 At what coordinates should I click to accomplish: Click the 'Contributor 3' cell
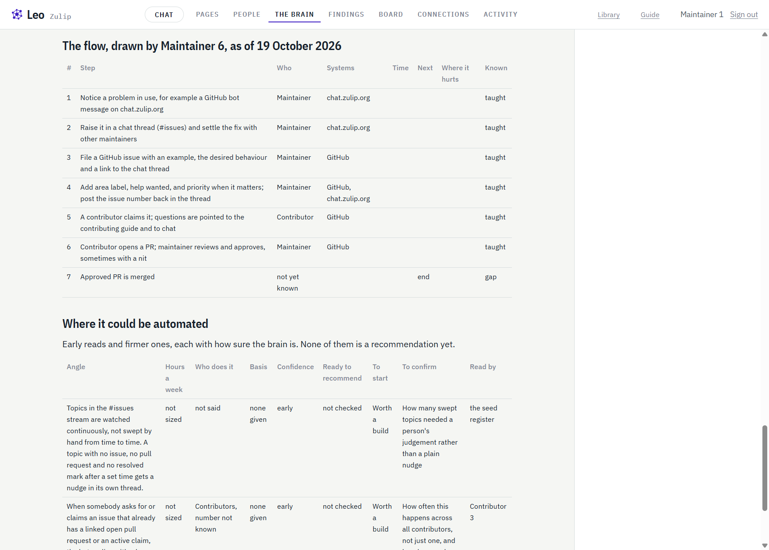[488, 512]
